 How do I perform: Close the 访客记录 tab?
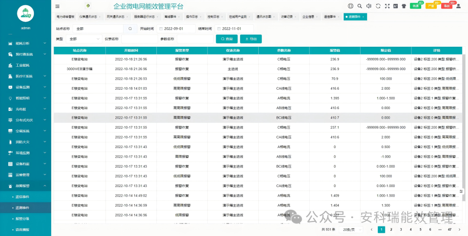point(296,17)
